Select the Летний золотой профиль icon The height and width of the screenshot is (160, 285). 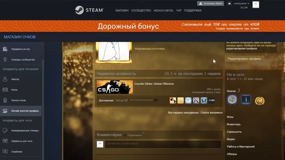pyautogui.click(x=5, y=111)
